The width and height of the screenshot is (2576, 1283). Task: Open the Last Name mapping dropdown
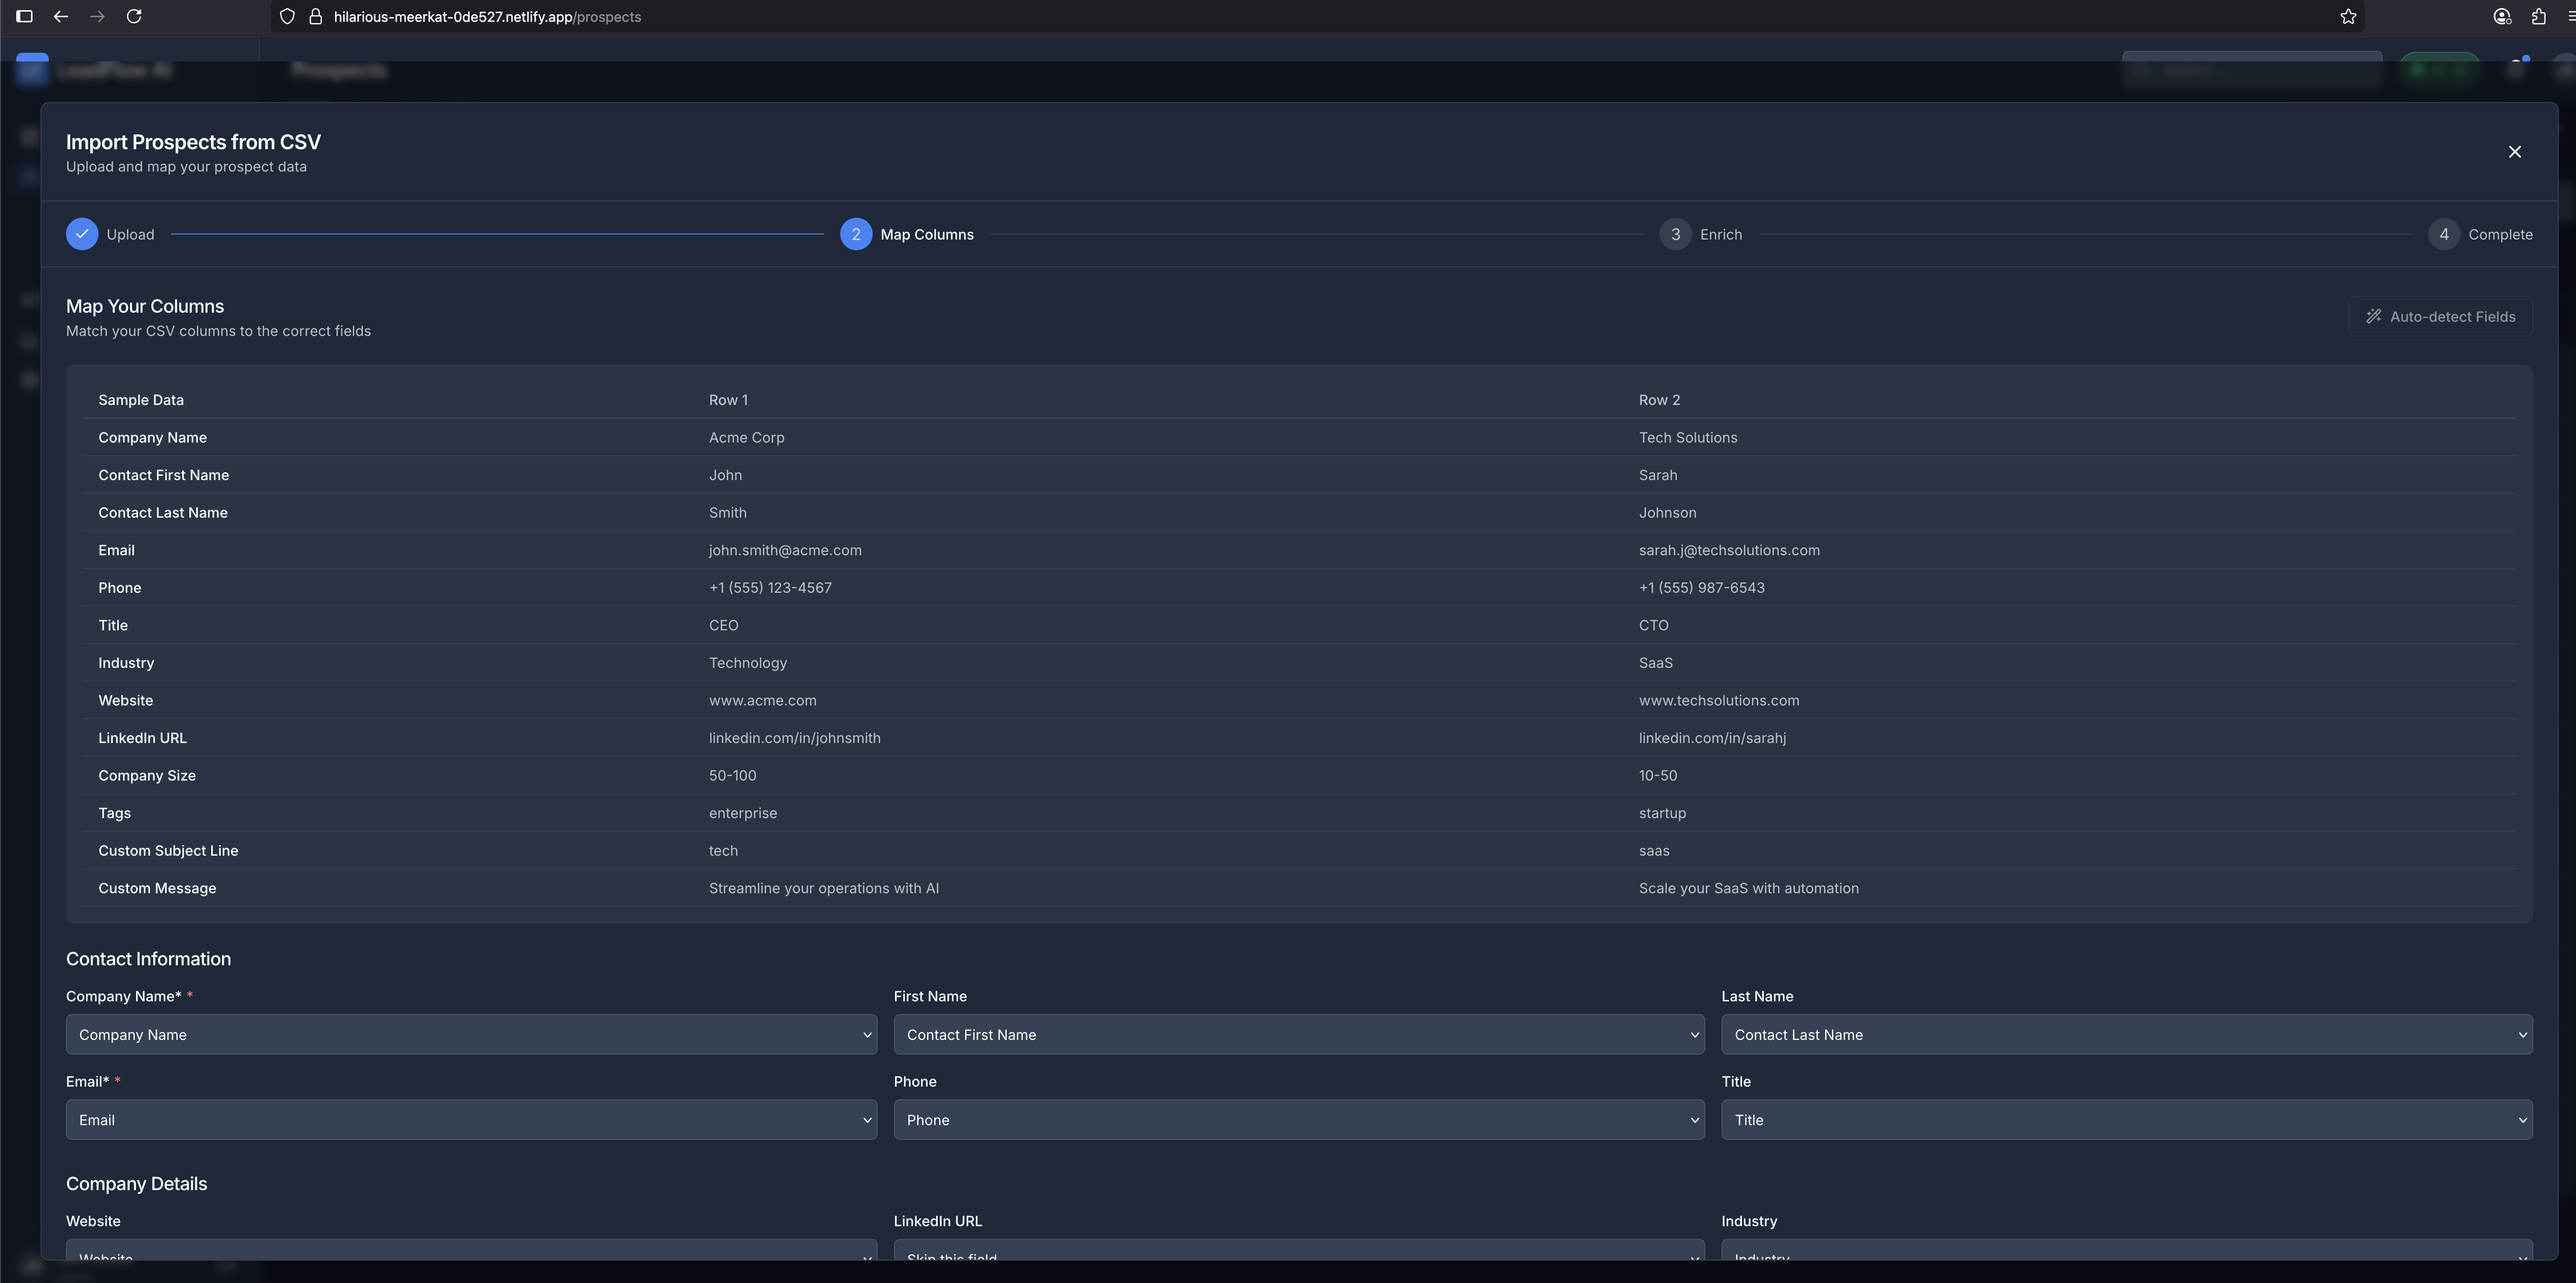point(2126,1034)
